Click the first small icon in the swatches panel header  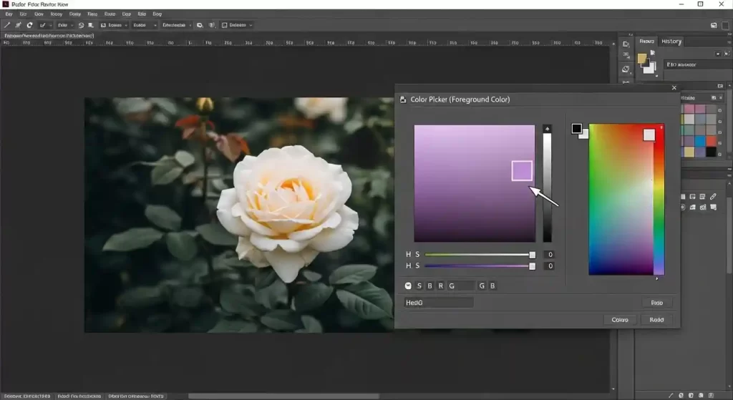point(714,97)
